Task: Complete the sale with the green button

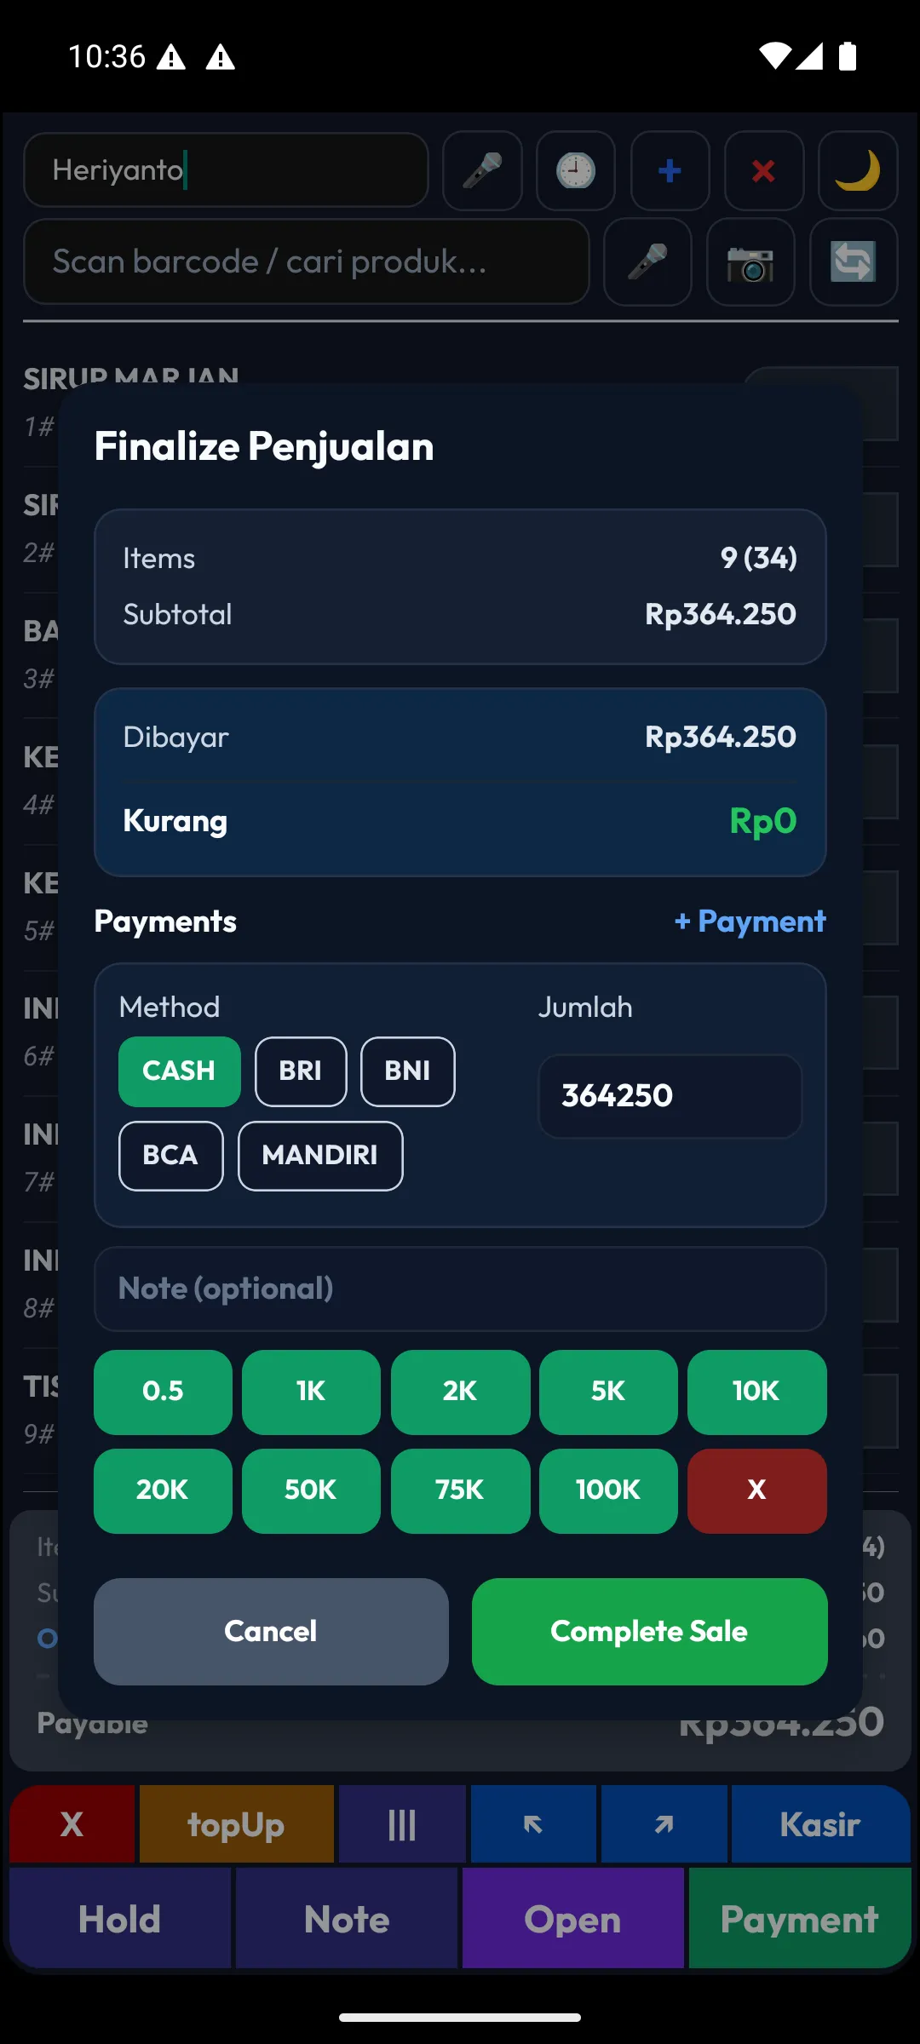Action: (649, 1631)
